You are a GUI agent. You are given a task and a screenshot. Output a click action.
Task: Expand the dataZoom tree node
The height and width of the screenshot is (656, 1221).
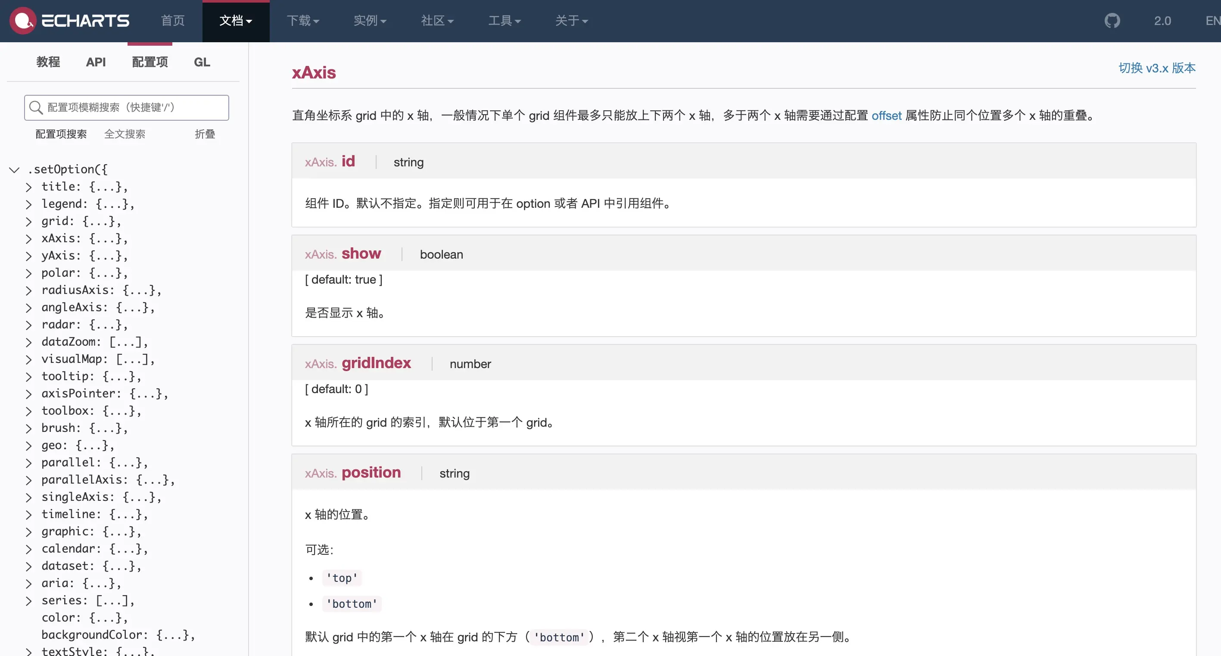click(x=29, y=342)
